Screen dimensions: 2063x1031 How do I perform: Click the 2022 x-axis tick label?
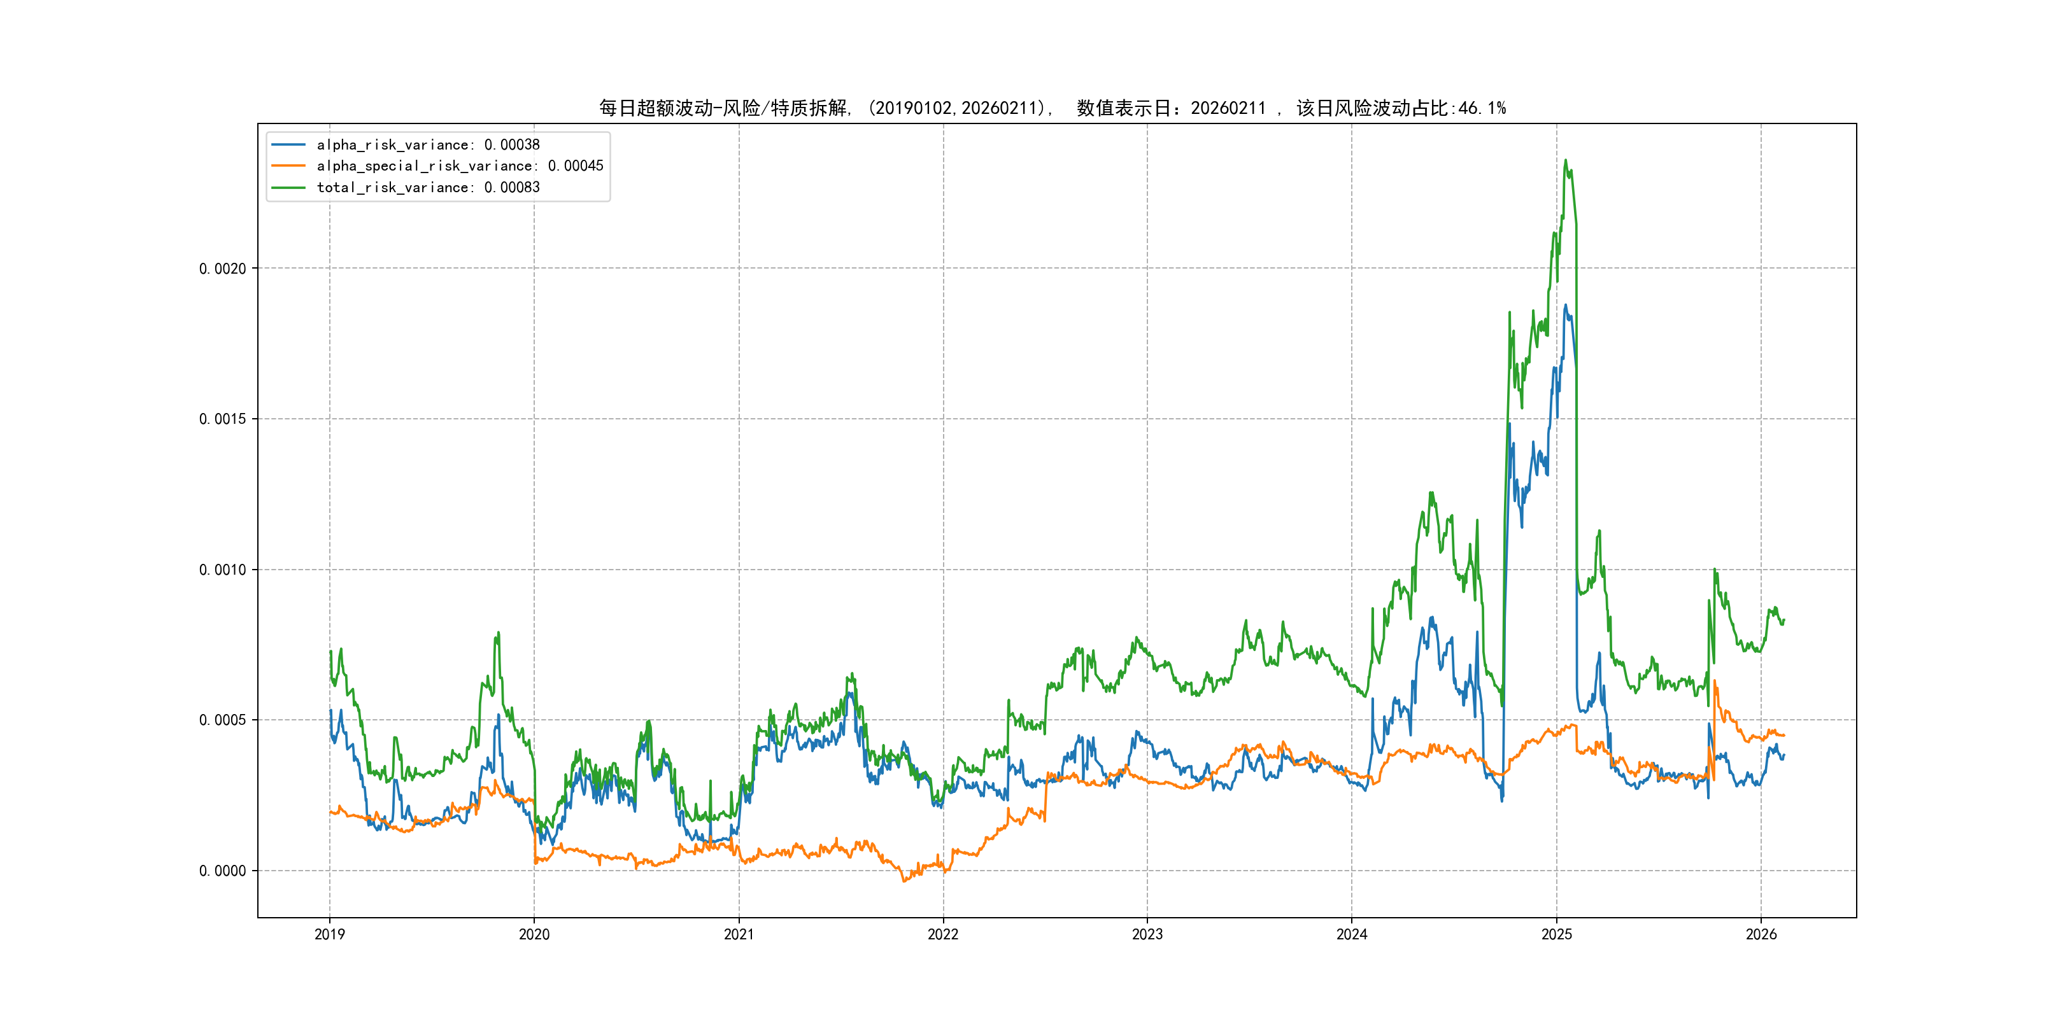(942, 934)
